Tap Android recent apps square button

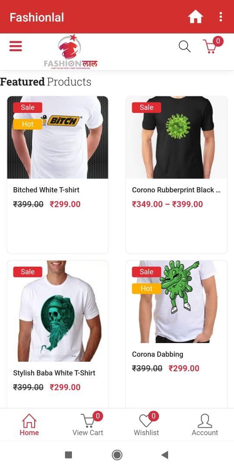(68, 455)
